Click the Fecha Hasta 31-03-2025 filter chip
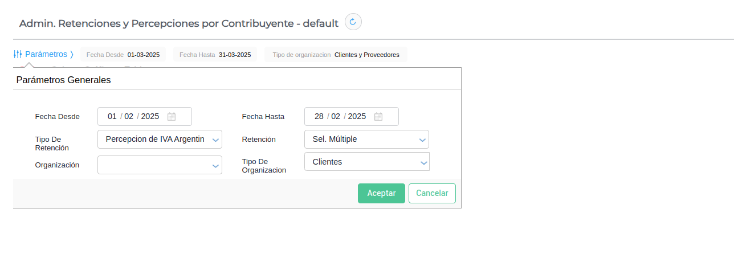 [215, 55]
